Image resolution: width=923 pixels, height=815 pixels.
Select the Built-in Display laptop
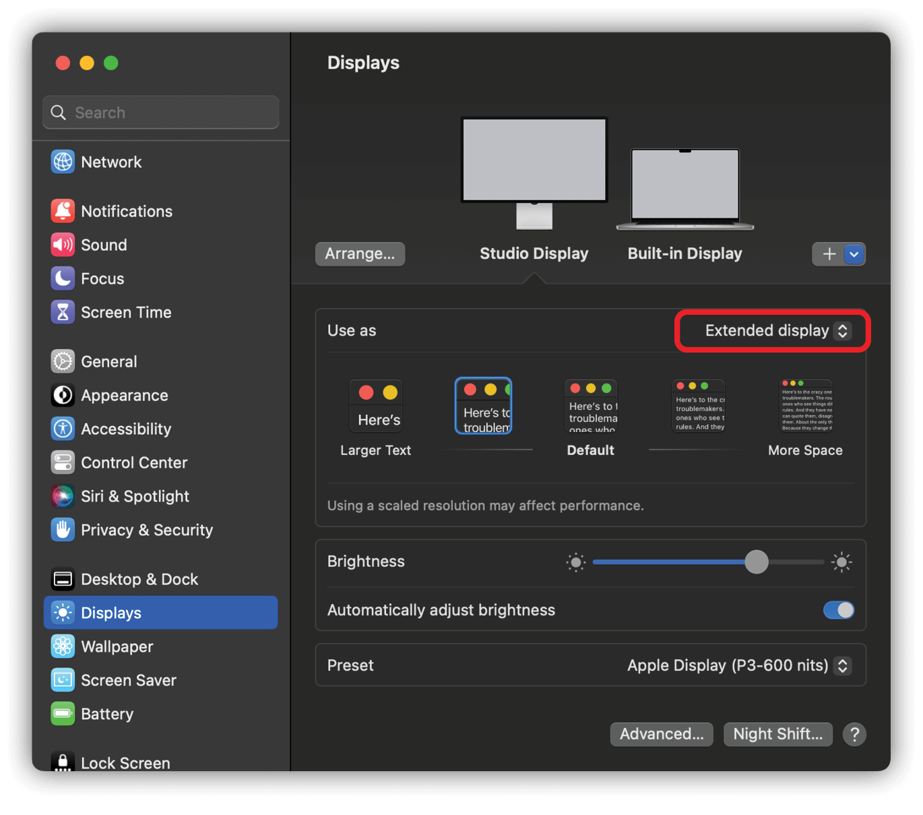[x=685, y=189]
